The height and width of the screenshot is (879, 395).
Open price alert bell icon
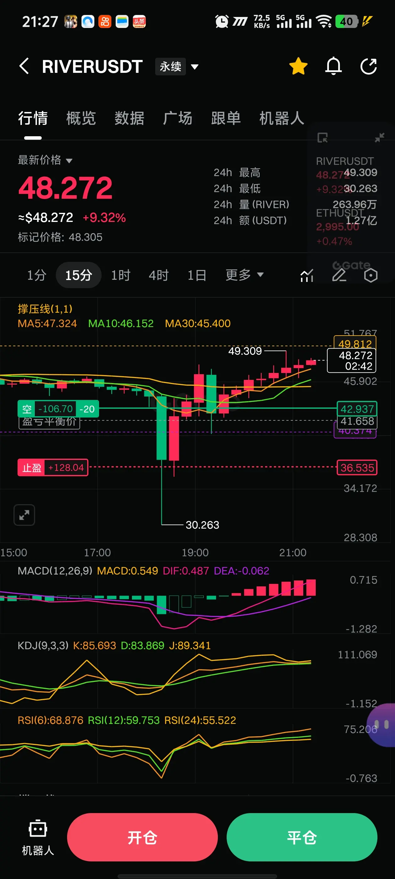click(x=333, y=66)
